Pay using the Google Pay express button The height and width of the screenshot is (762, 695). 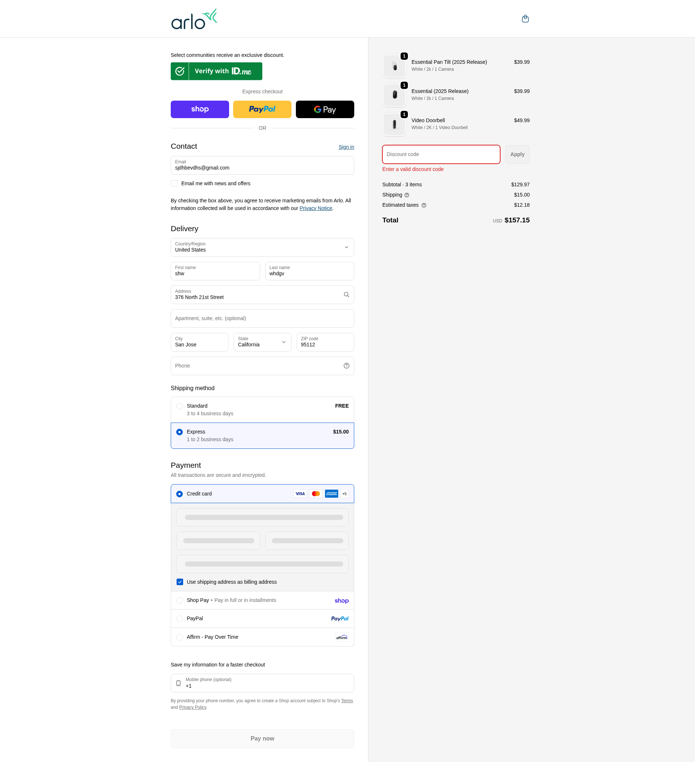point(324,109)
